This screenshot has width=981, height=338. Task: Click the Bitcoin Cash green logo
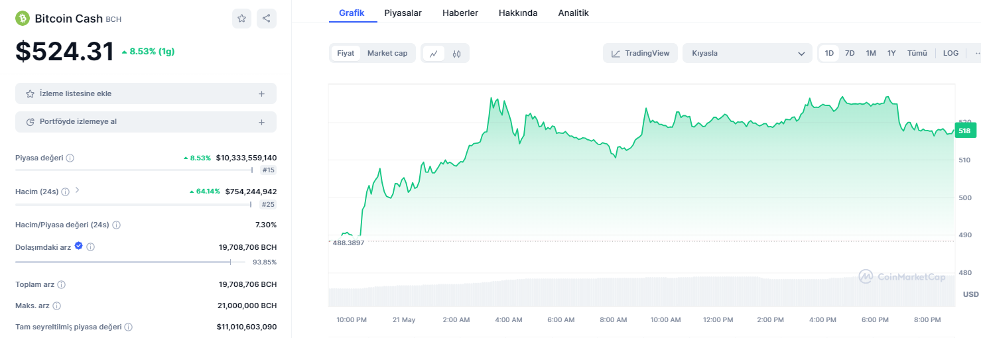(x=23, y=19)
